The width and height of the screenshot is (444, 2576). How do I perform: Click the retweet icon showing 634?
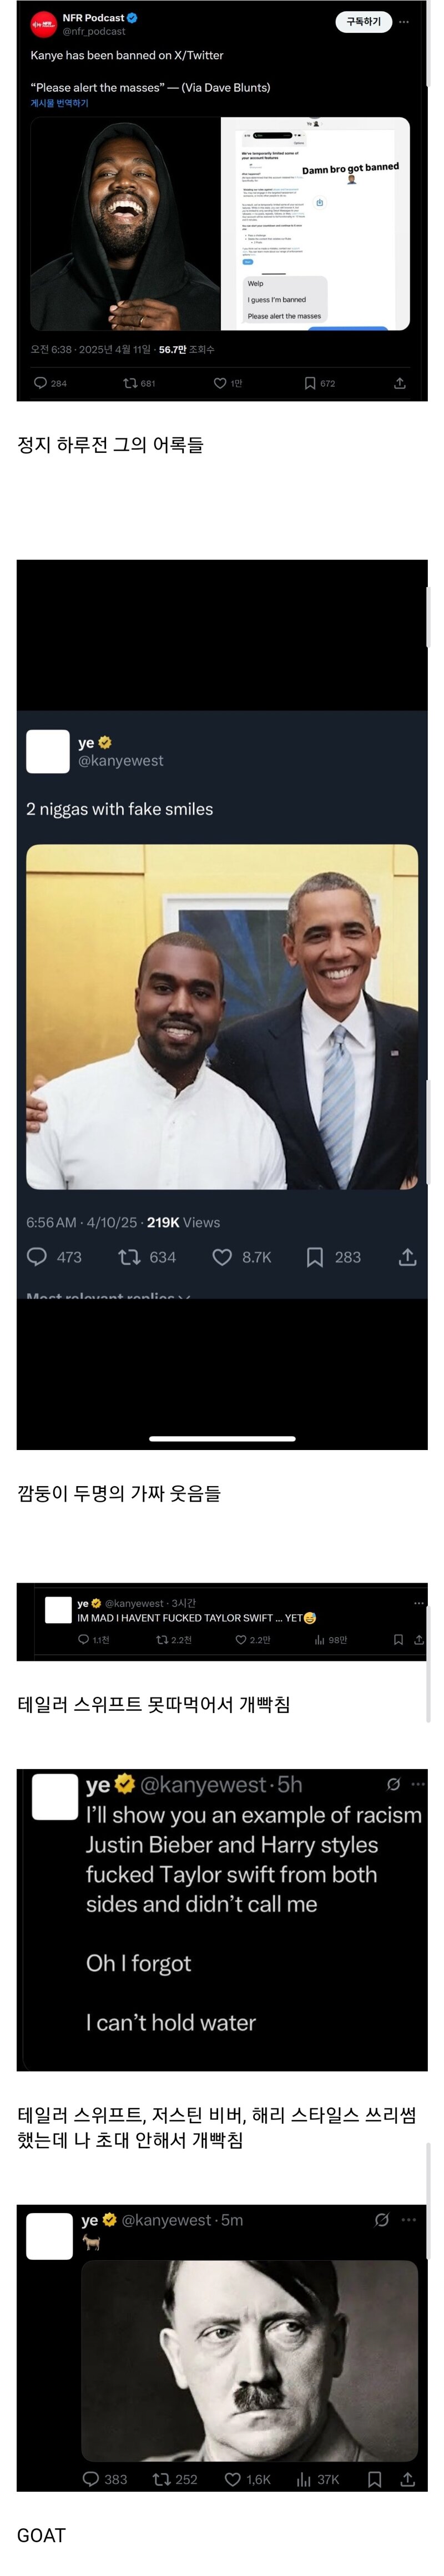(129, 1257)
